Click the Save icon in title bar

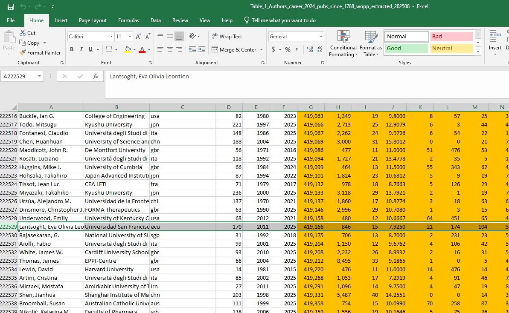click(x=11, y=7)
